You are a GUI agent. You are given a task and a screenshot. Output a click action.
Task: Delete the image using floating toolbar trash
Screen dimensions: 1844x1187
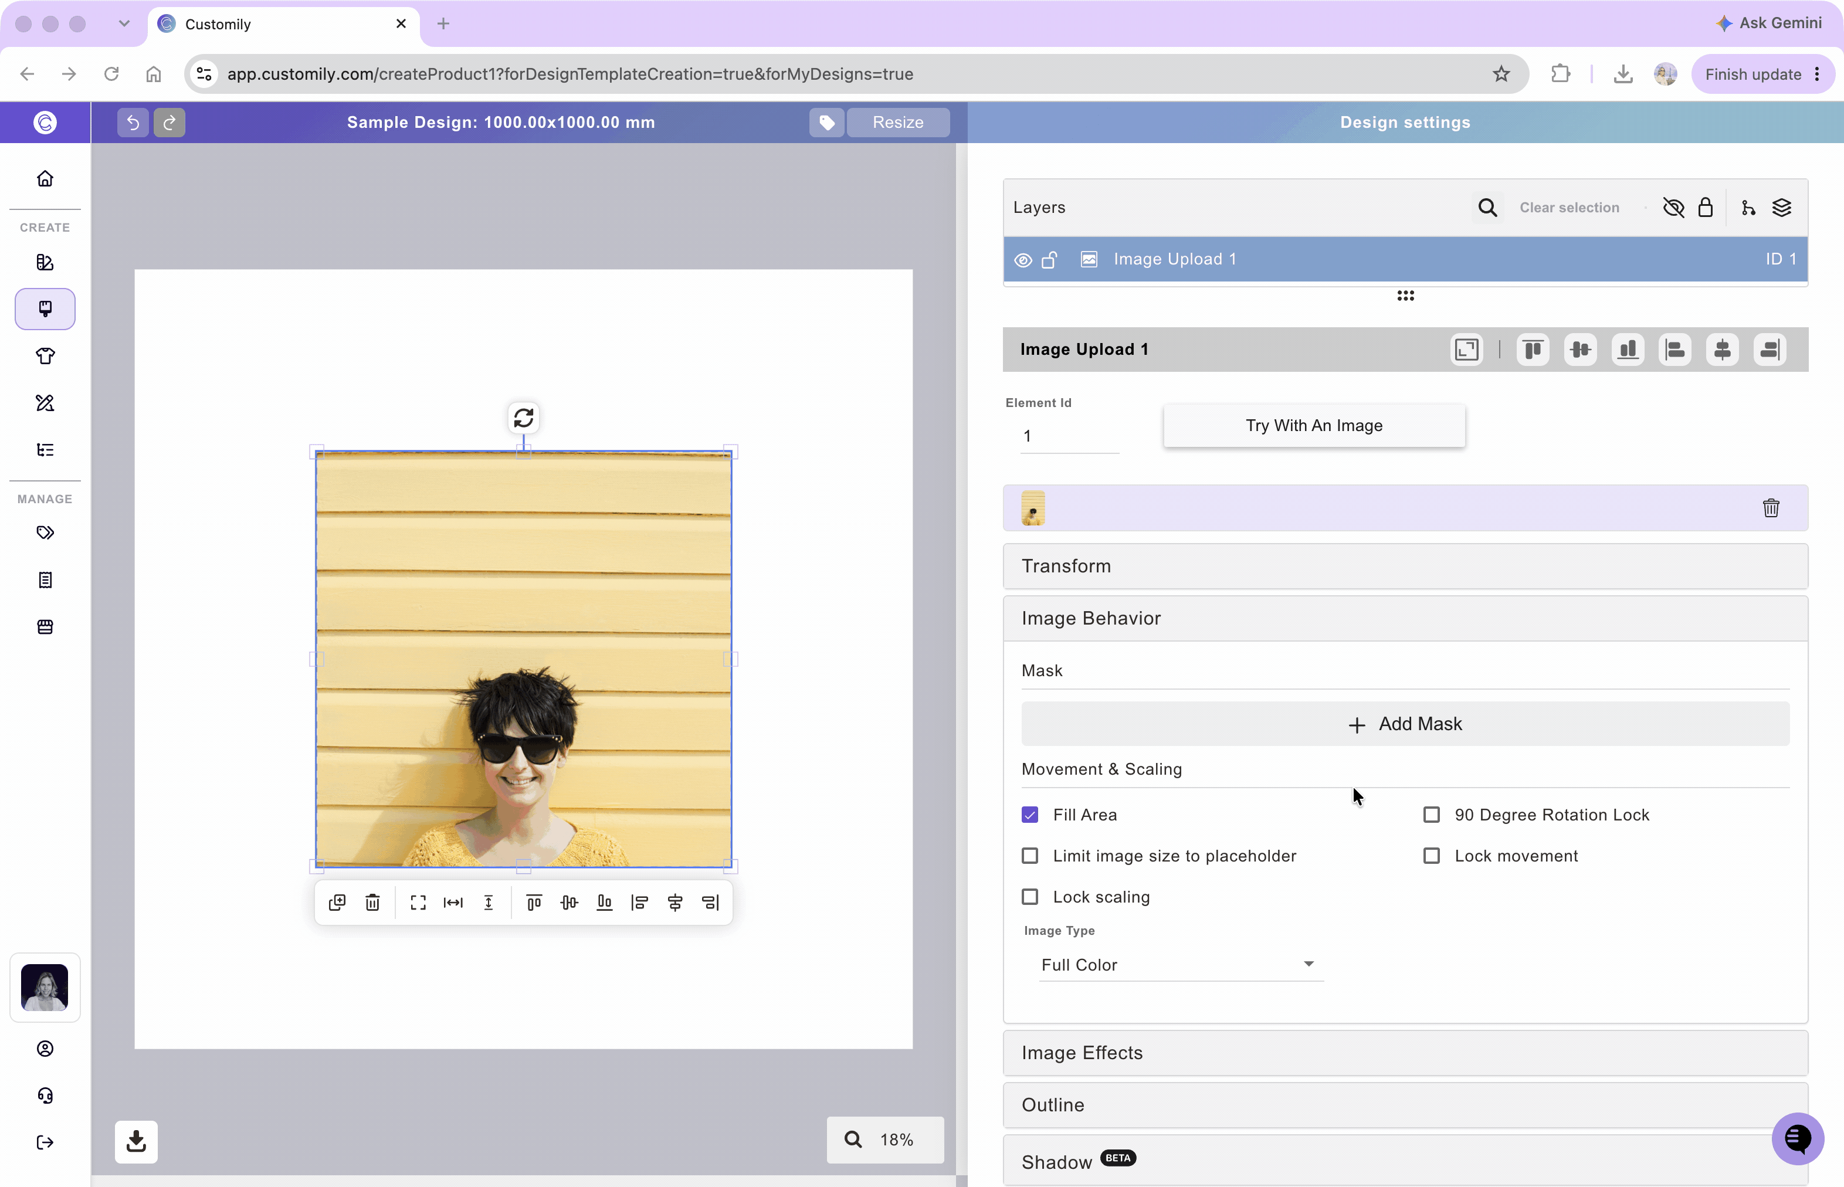click(372, 903)
